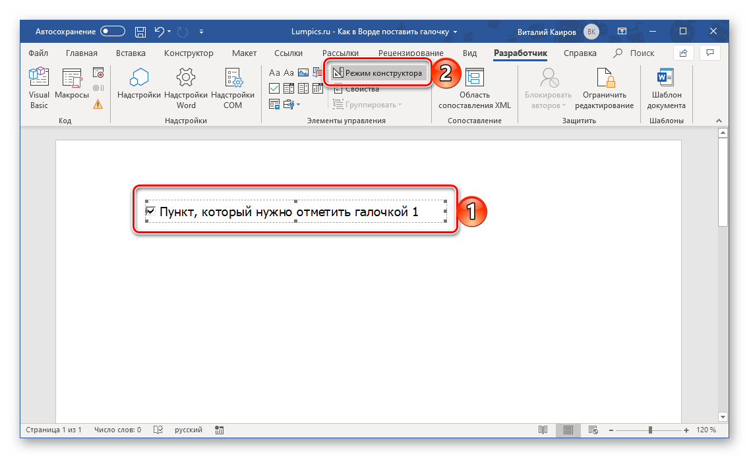
Task: Switch to Print Layout view
Action: pos(568,430)
